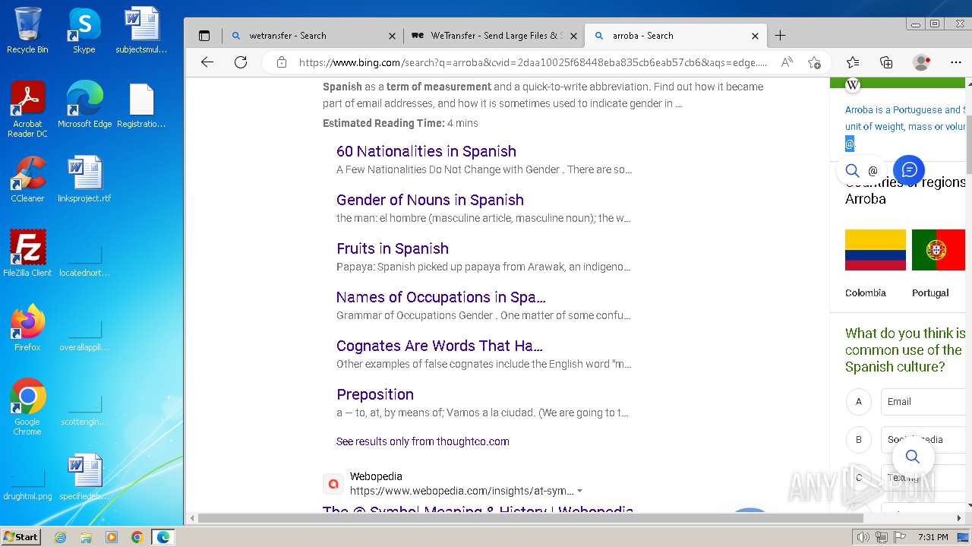972x547 pixels.
Task: Open a new browser tab
Action: pyautogui.click(x=780, y=36)
